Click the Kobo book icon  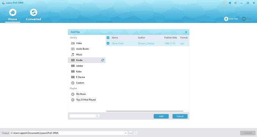tap(73, 72)
